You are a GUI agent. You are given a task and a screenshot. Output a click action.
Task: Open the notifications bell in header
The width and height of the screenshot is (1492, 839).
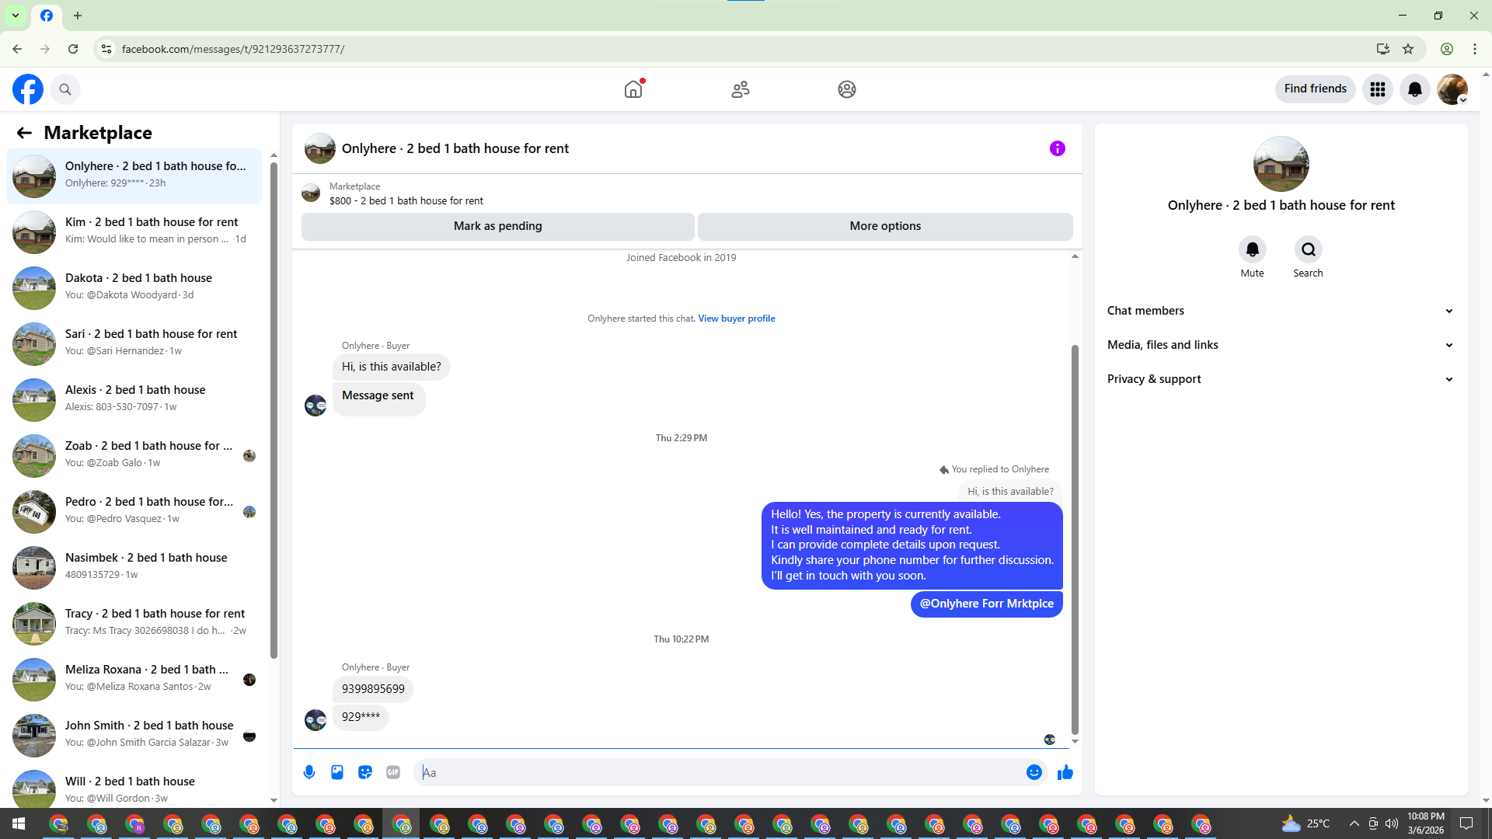[x=1414, y=89]
